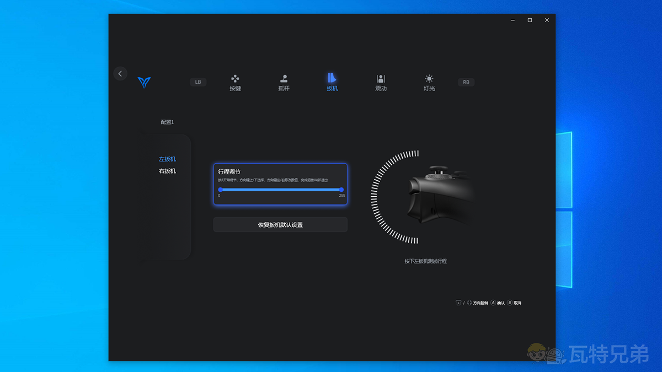Go to the 灯光 (lighting) tab
The width and height of the screenshot is (662, 372).
pyautogui.click(x=429, y=82)
